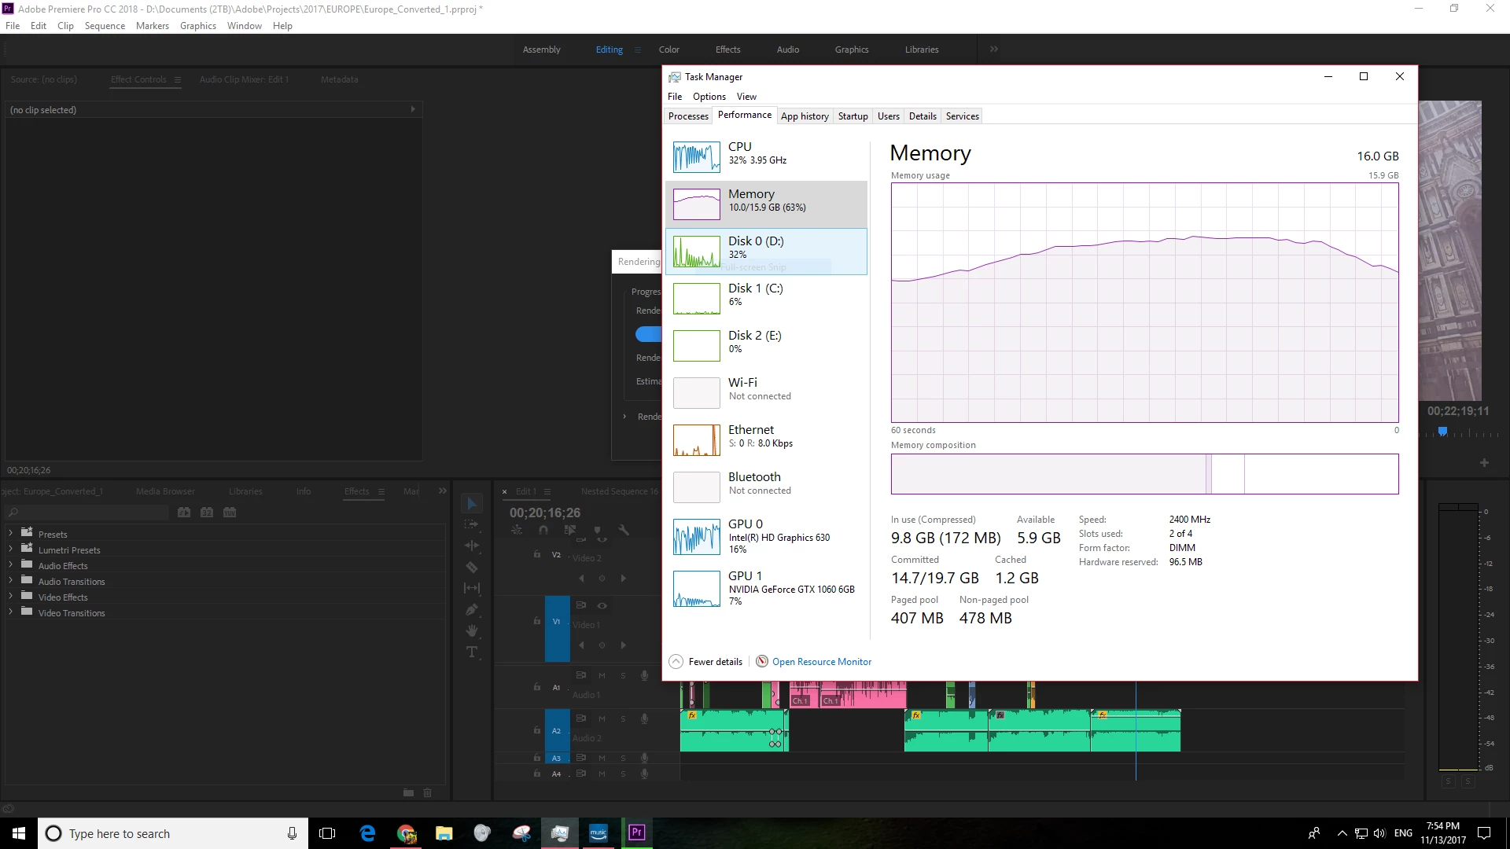This screenshot has height=849, width=1510.
Task: Select the Track Select Forward tool
Action: (472, 524)
